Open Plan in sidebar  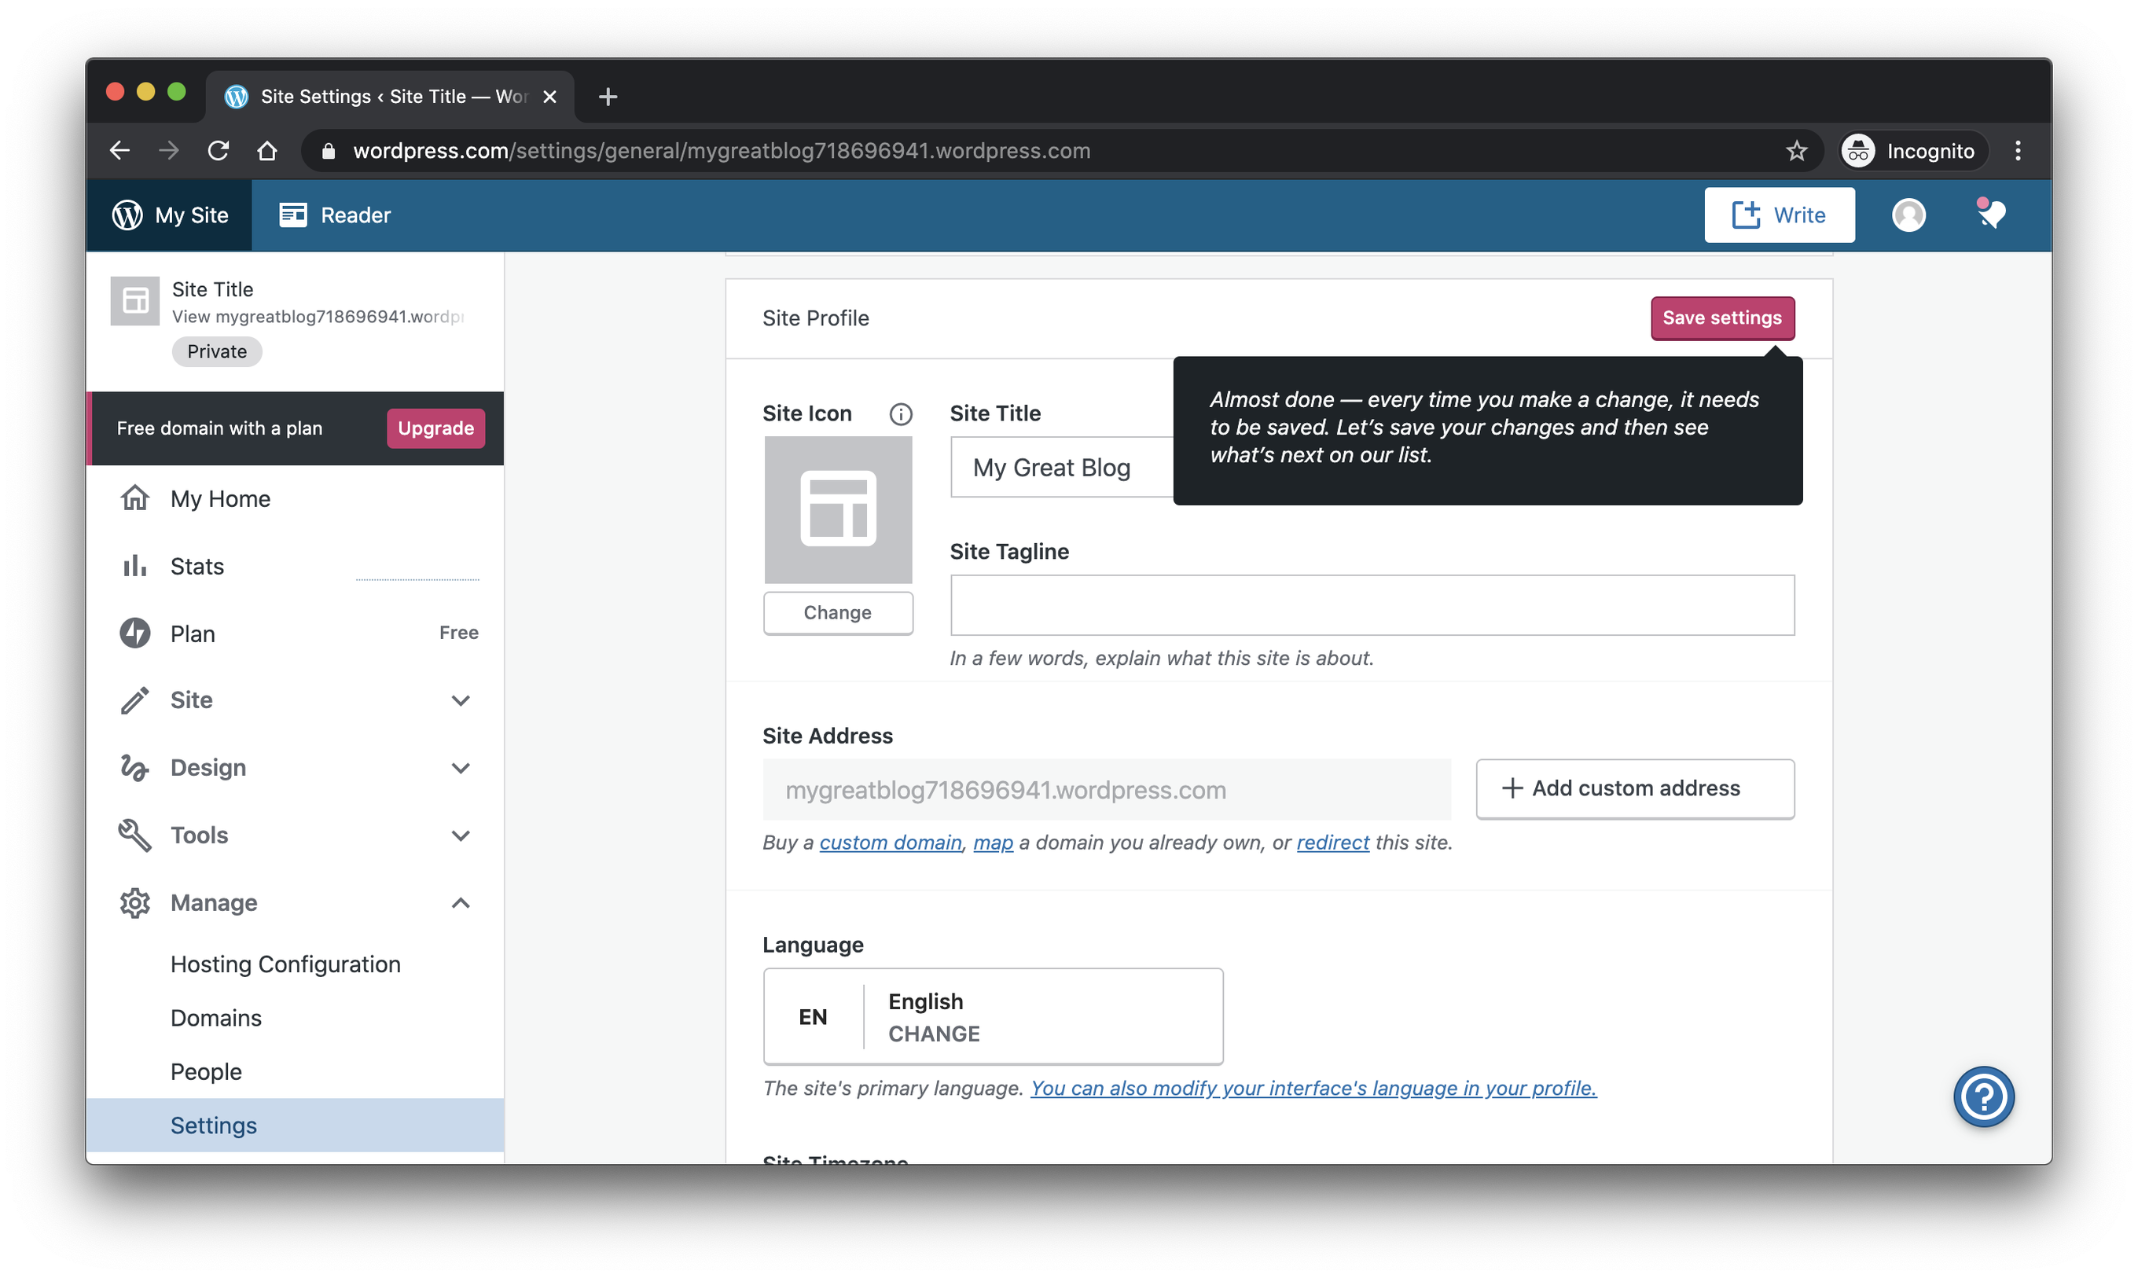click(296, 633)
